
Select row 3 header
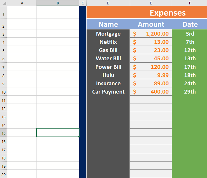[x=4, y=34]
